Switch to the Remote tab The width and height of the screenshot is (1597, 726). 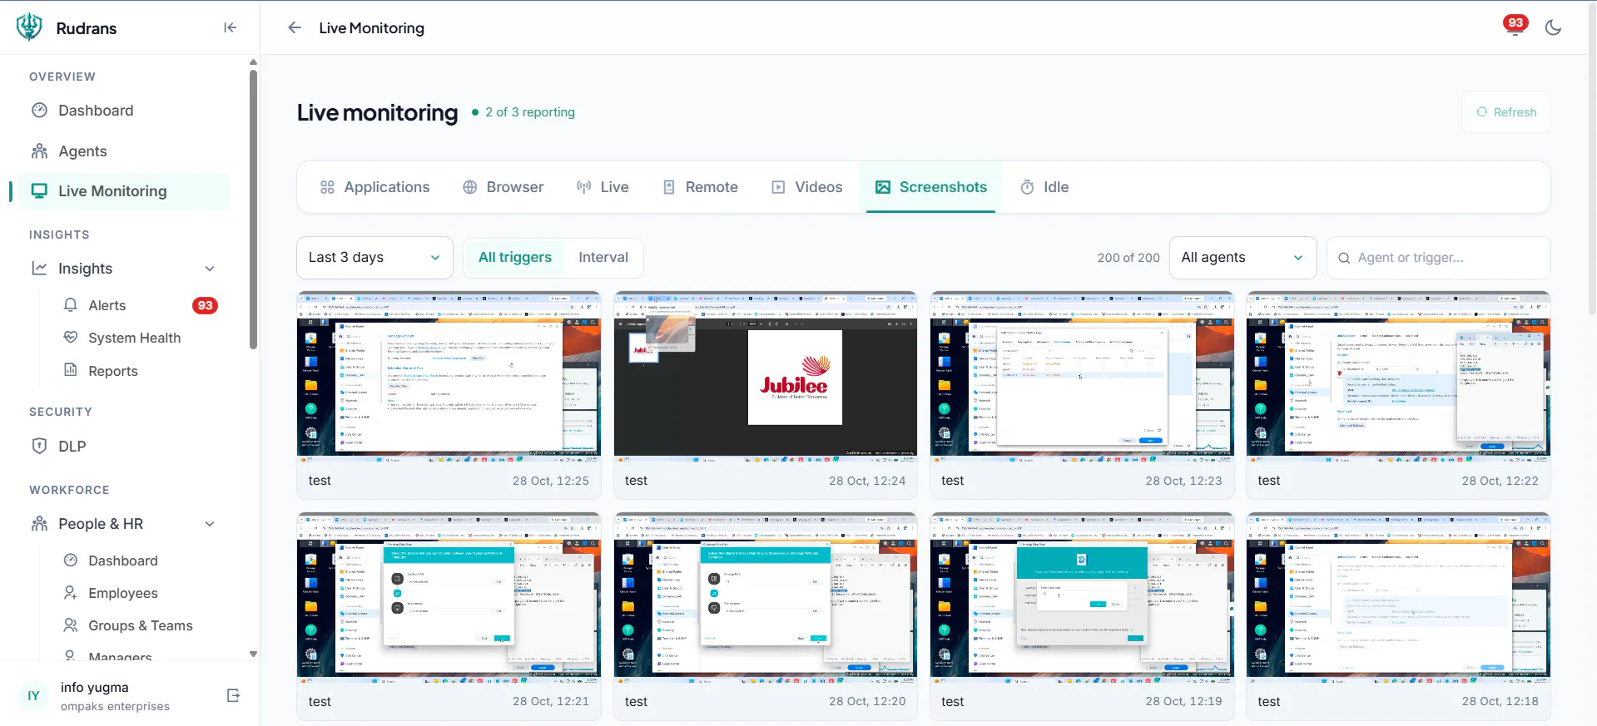(x=700, y=187)
